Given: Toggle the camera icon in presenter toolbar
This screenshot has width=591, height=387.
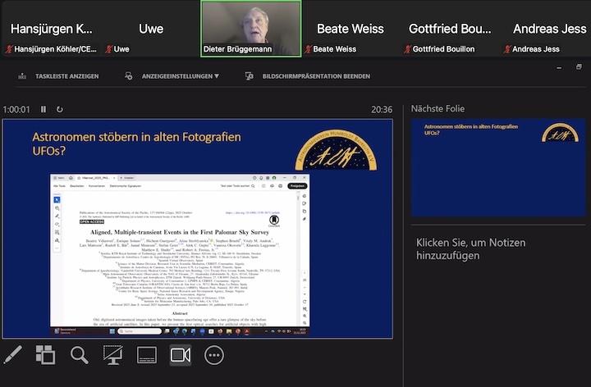Looking at the screenshot, I should [180, 355].
